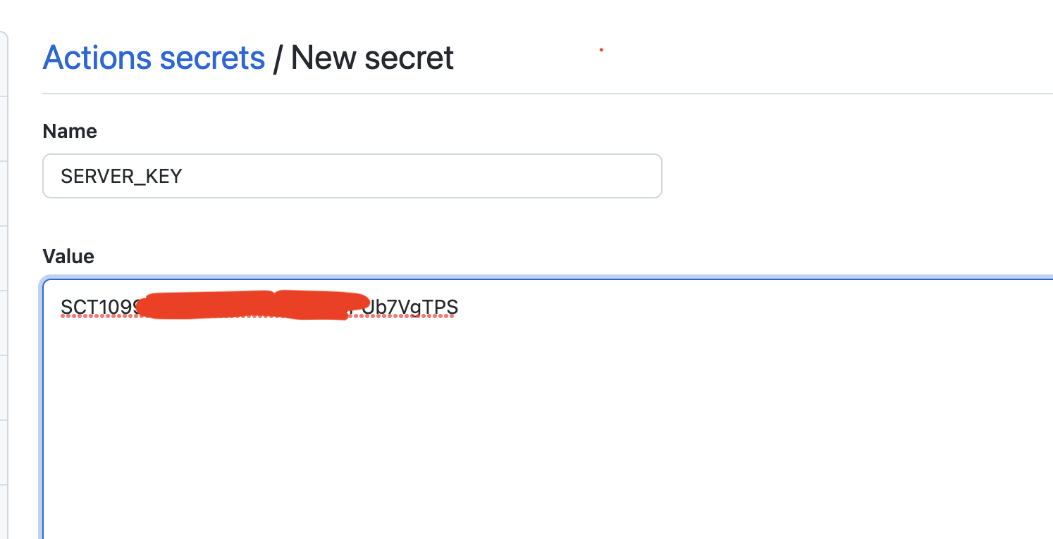This screenshot has width=1053, height=539.
Task: Click the Value field label
Action: (68, 256)
